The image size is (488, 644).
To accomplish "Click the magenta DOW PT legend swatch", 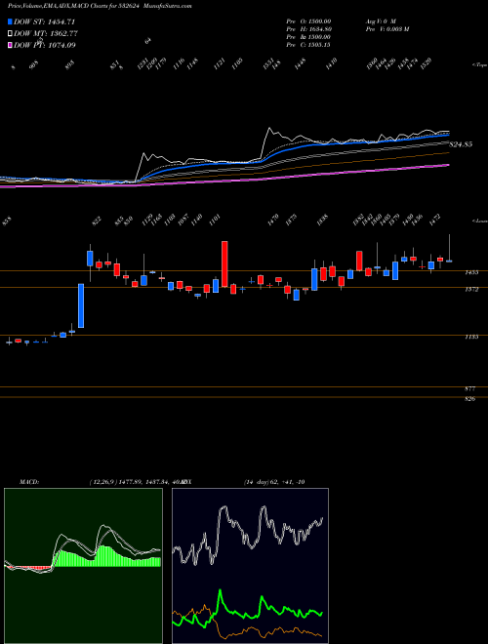I will click(x=10, y=45).
